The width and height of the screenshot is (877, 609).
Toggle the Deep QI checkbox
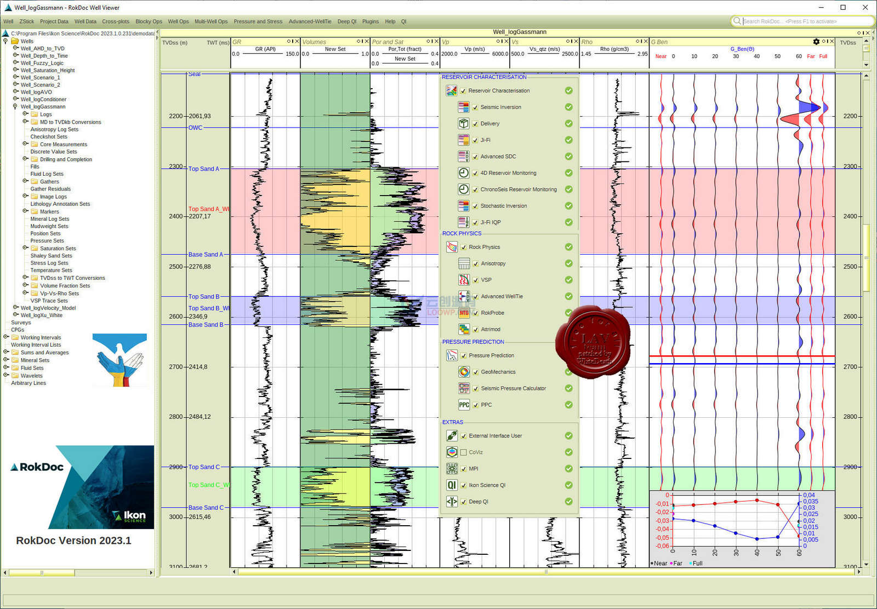464,502
